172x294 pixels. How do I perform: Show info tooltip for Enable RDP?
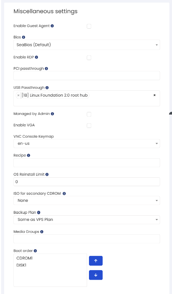(x=36, y=57)
